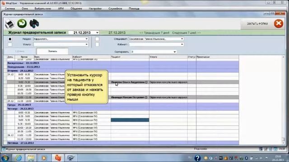Open the 21.12.2013 date picker dropdown
289x162 pixels.
[x=97, y=33]
